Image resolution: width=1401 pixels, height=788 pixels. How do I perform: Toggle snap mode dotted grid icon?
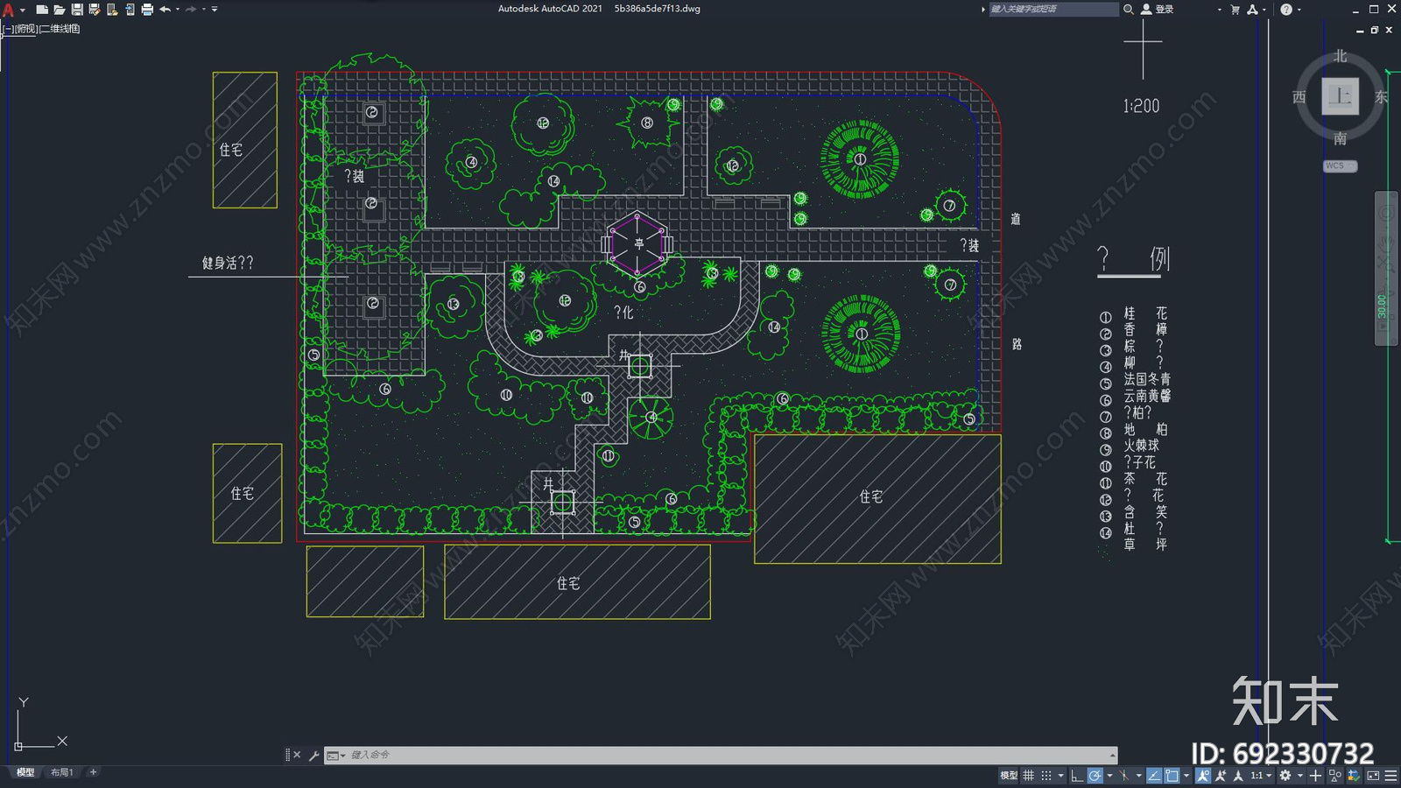1046,775
